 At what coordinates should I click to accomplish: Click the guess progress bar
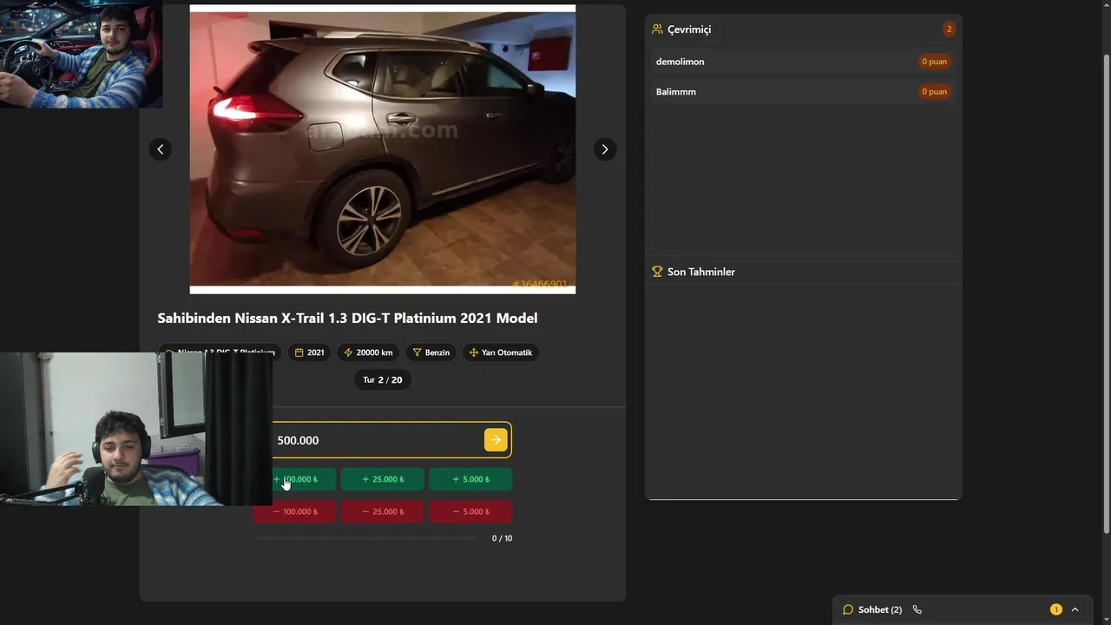pos(365,538)
